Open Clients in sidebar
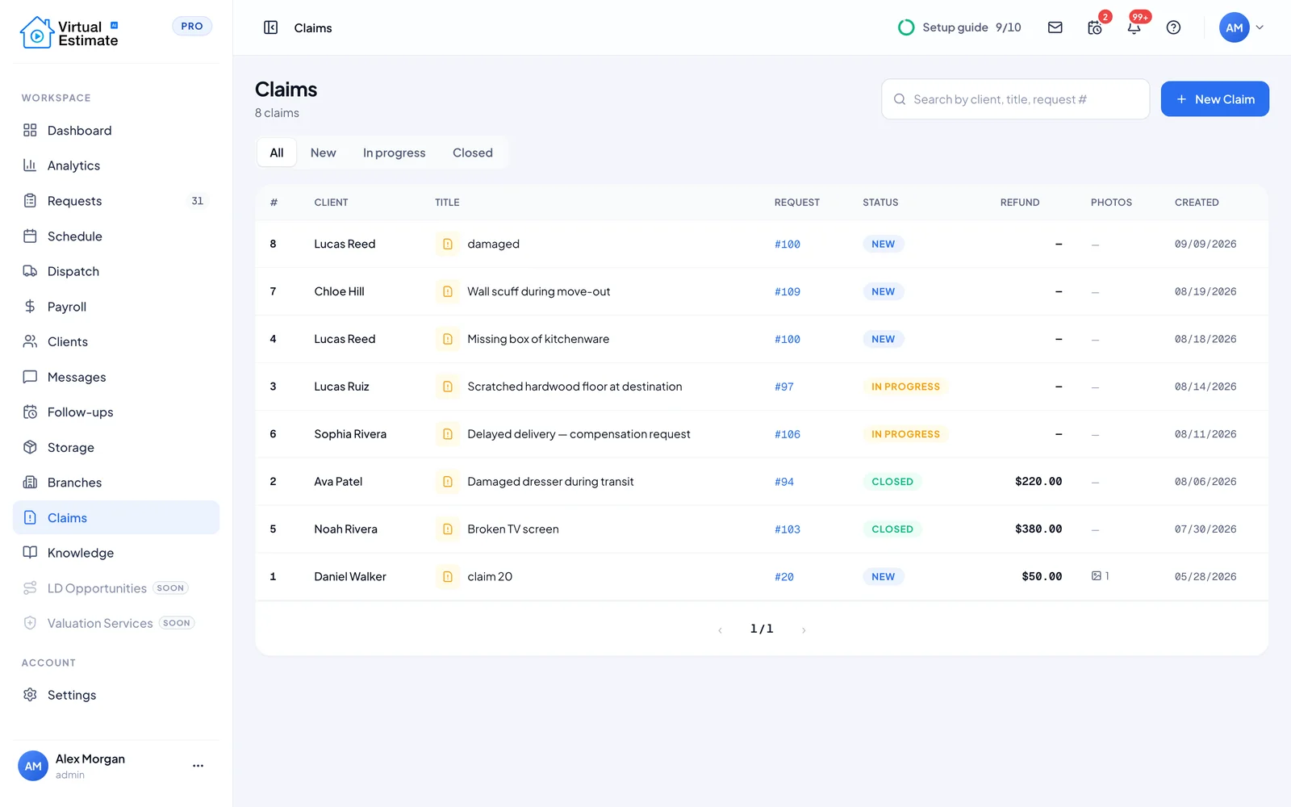1291x807 pixels. tap(116, 342)
